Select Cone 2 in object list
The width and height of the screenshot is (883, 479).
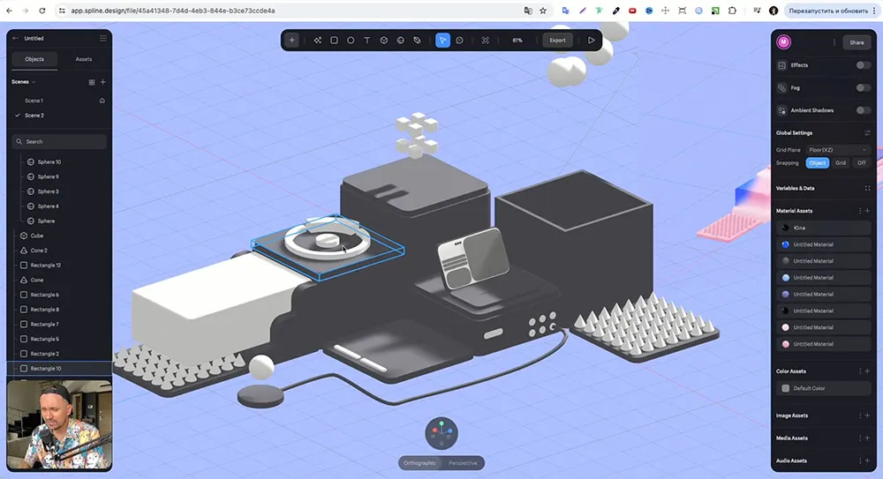pyautogui.click(x=39, y=251)
